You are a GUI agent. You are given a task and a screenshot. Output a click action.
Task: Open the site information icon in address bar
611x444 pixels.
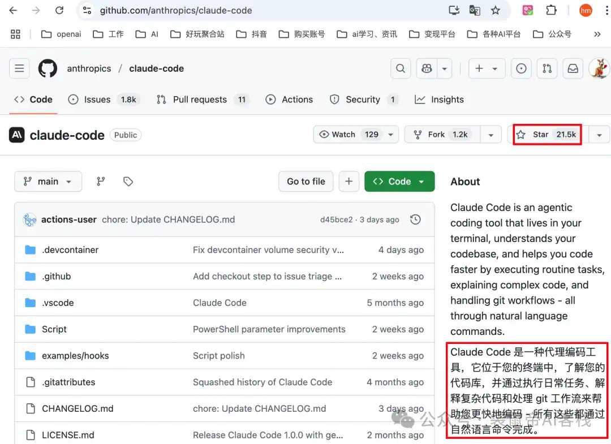(x=87, y=11)
